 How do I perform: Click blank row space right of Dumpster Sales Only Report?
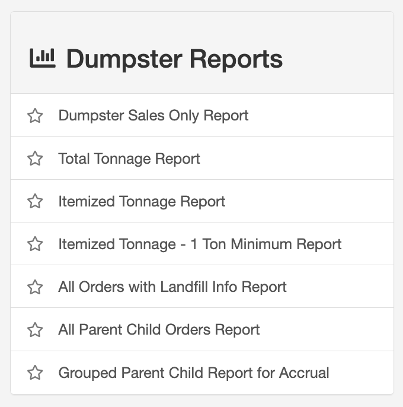tap(320, 115)
